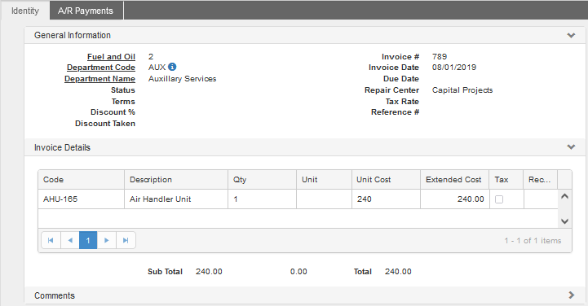Go to last page of invoice details

pos(126,240)
